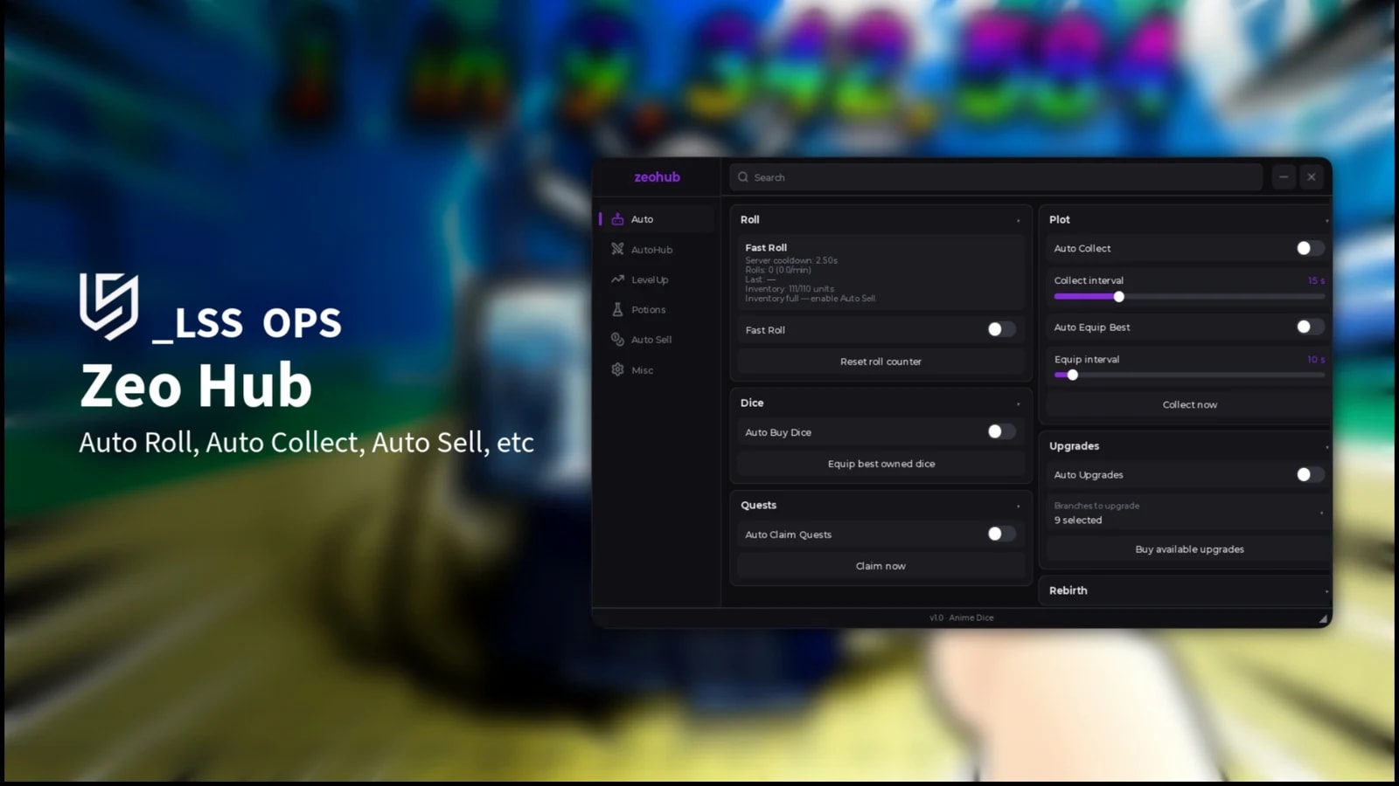Image resolution: width=1399 pixels, height=786 pixels.
Task: Click Equip best owned dice
Action: [x=880, y=464]
